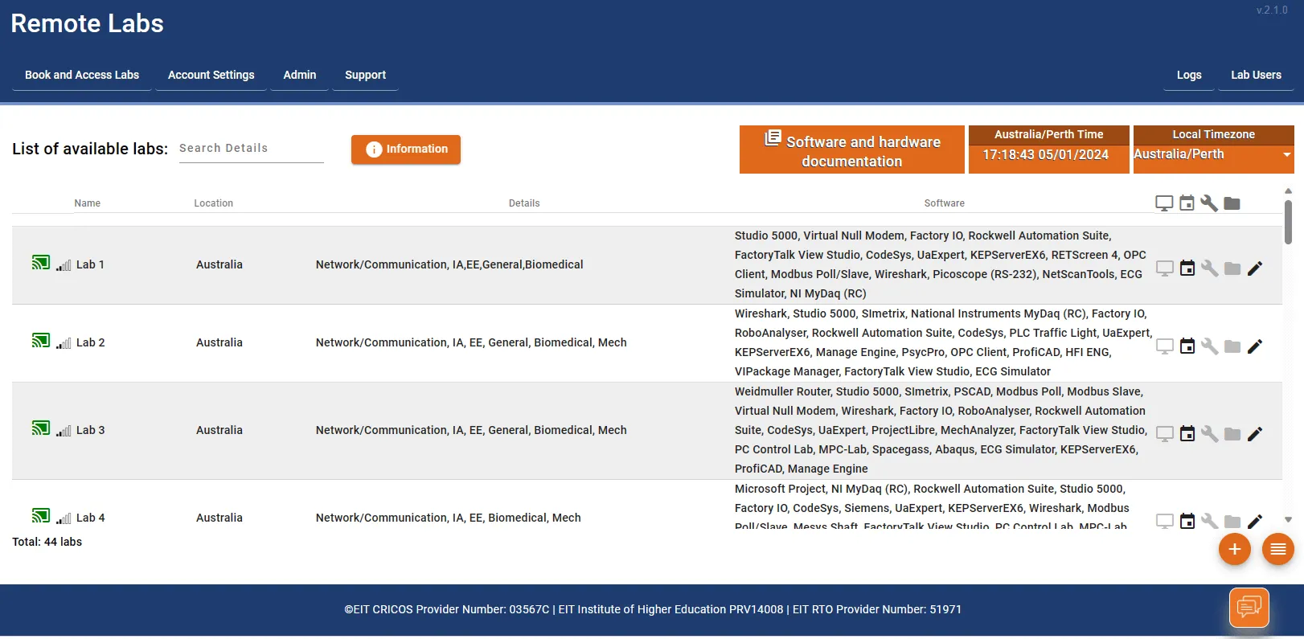The width and height of the screenshot is (1304, 639).
Task: Click the wrench icon in Lab 3 row
Action: click(1209, 434)
